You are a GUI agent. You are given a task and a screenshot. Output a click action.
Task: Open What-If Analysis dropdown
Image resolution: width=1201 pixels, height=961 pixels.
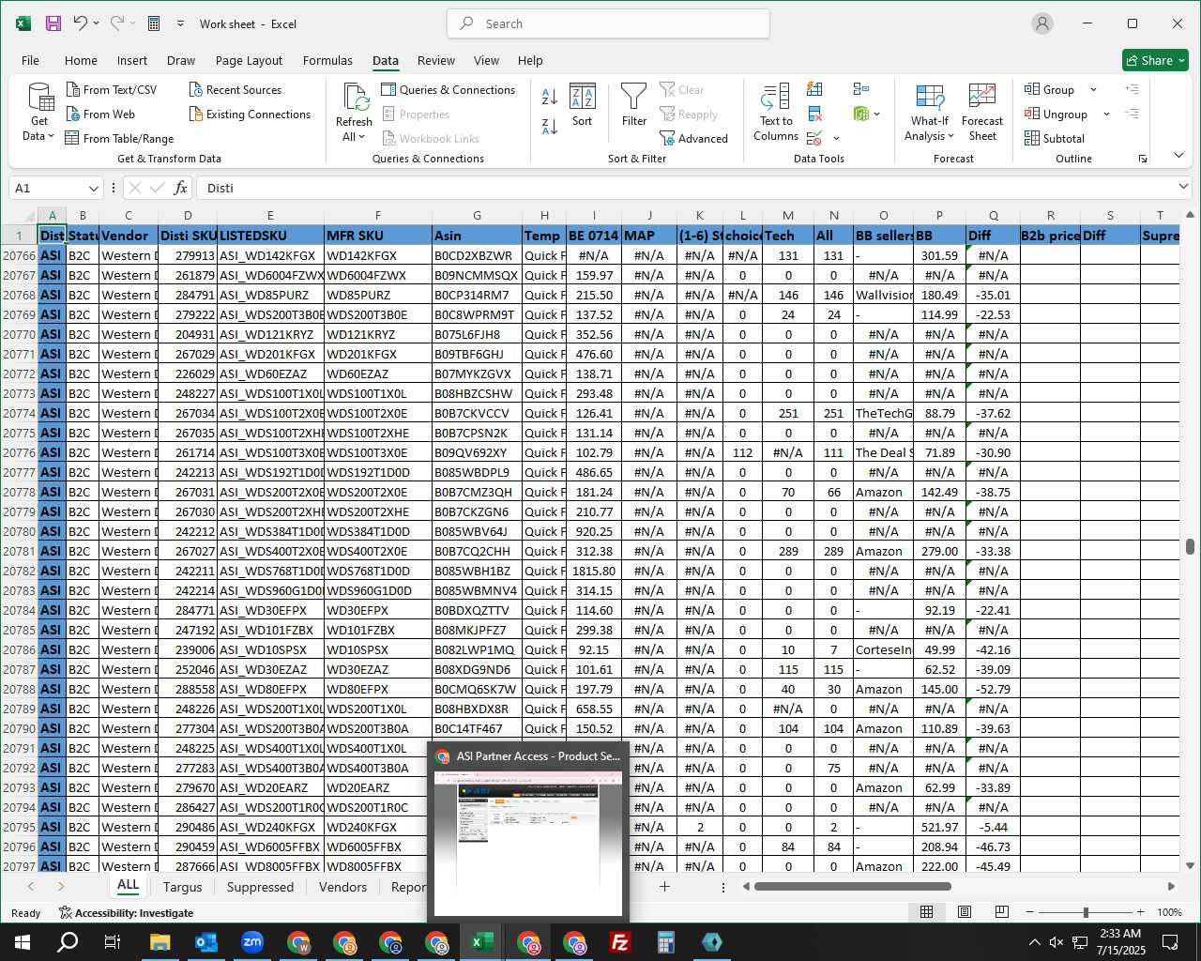pyautogui.click(x=929, y=113)
